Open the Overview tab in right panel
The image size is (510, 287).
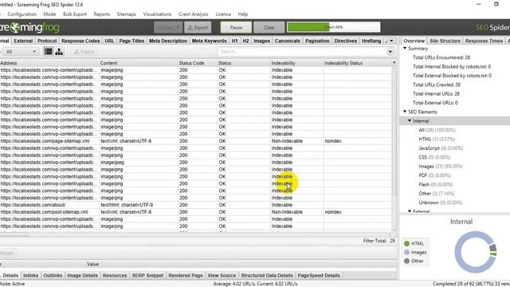[x=414, y=41]
